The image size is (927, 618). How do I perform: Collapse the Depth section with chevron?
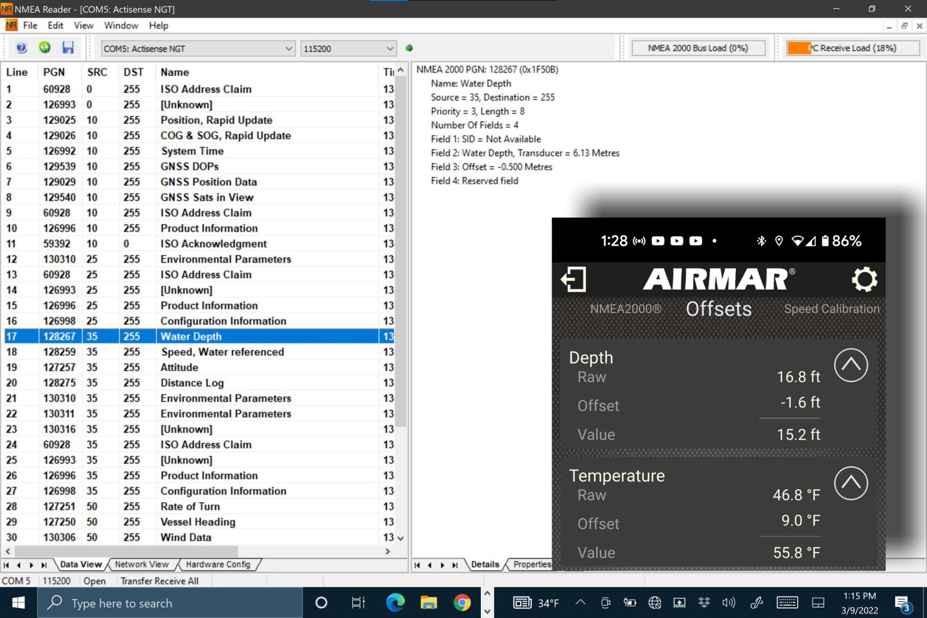(x=850, y=365)
